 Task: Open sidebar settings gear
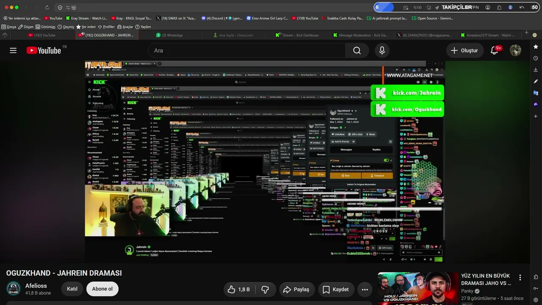coord(536,300)
